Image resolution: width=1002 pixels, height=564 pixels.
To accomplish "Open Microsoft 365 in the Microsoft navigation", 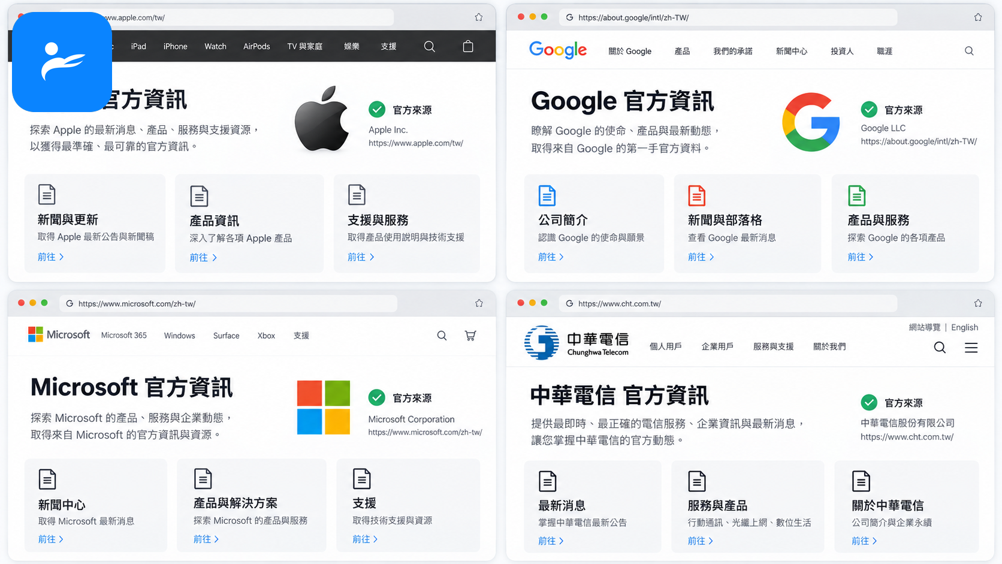I will click(124, 336).
